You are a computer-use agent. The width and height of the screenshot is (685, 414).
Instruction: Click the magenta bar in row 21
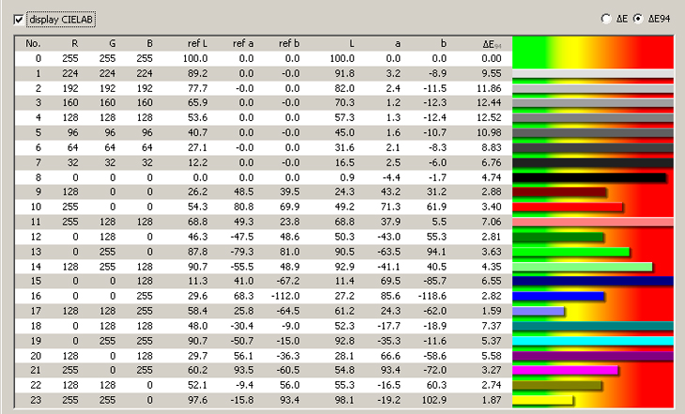click(x=566, y=370)
